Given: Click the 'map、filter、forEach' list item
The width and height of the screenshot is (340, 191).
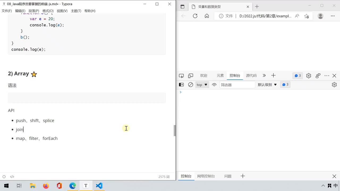Looking at the screenshot, I should 37,138.
